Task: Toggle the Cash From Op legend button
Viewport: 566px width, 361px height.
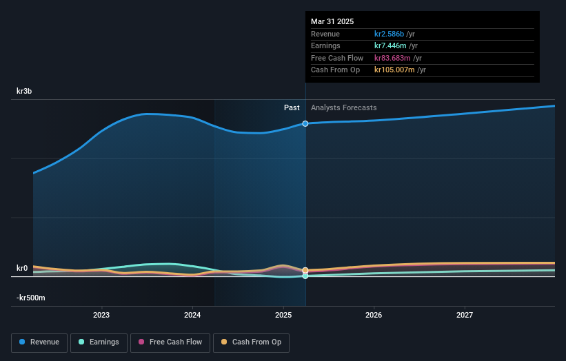Action: 251,342
